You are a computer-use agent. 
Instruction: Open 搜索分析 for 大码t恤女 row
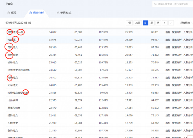coord(177,85)
